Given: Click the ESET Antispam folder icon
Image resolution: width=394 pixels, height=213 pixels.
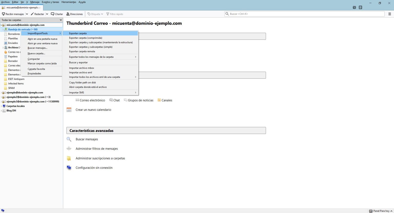Looking at the screenshot, I should tap(6, 79).
